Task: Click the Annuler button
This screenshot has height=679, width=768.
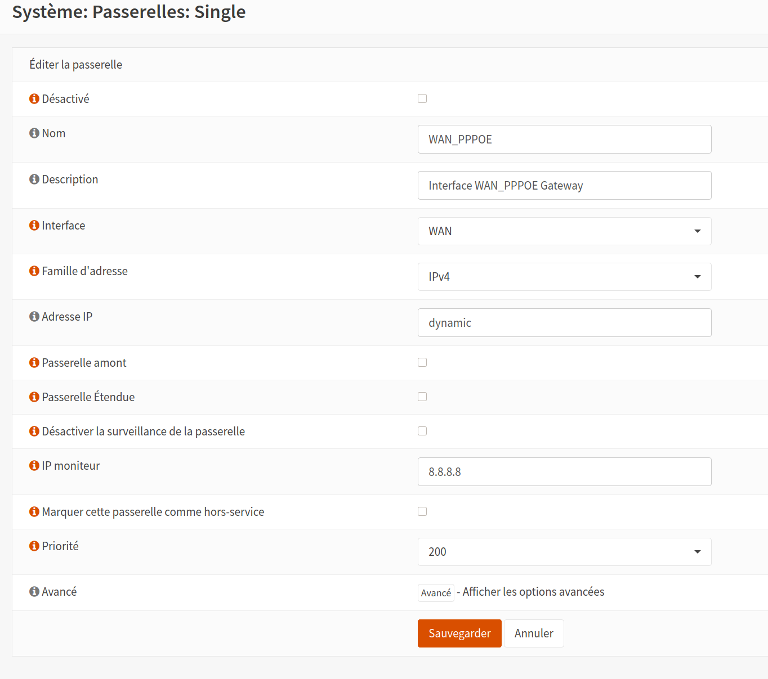Action: (533, 633)
